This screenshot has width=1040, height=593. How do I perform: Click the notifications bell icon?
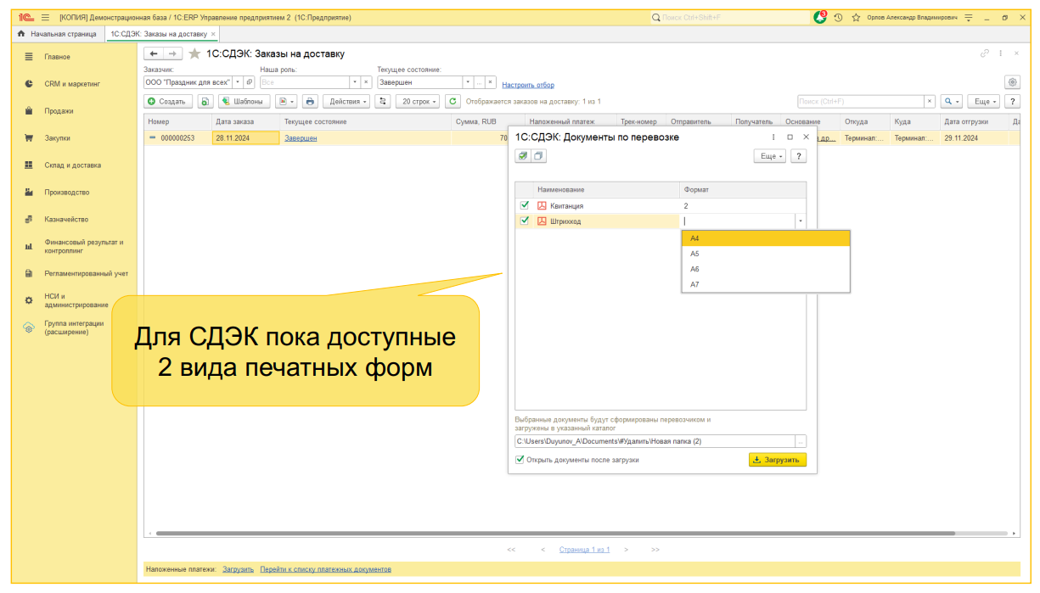pyautogui.click(x=819, y=17)
